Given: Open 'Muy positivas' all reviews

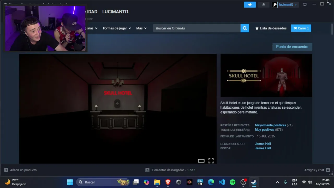Looking at the screenshot, I should (264, 130).
